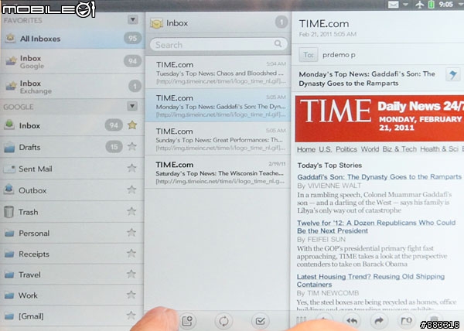Open the Travel folder icon
The height and width of the screenshot is (331, 464).
click(9, 275)
